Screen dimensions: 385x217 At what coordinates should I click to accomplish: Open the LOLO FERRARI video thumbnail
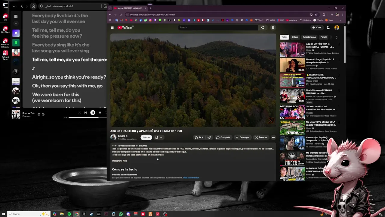(292, 49)
